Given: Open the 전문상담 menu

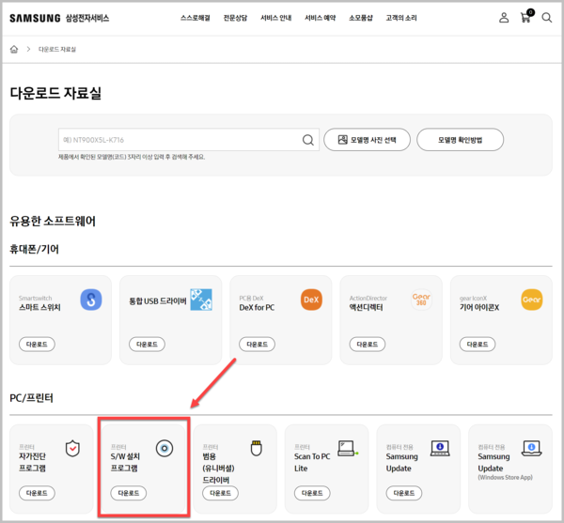Looking at the screenshot, I should (x=235, y=18).
